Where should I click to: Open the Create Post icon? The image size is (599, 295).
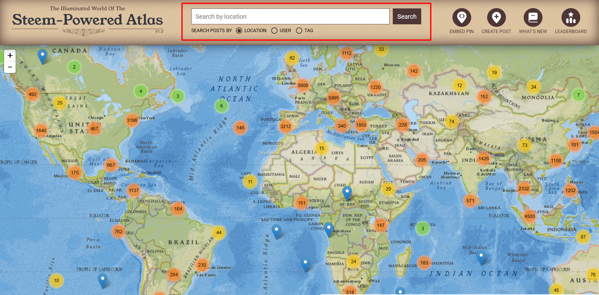(496, 17)
